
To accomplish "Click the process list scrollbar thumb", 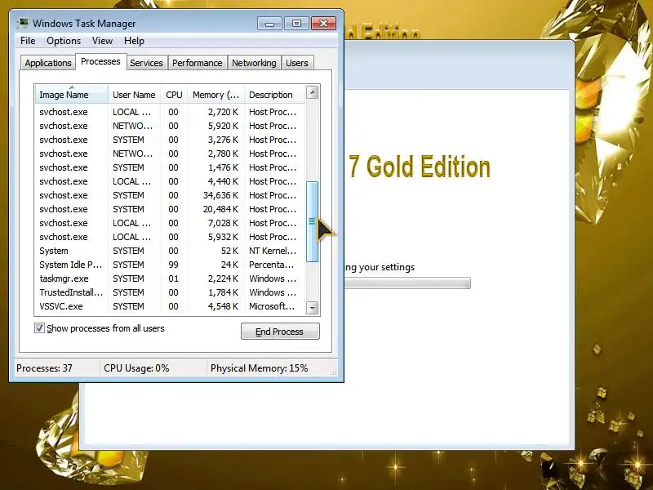I will (x=313, y=221).
